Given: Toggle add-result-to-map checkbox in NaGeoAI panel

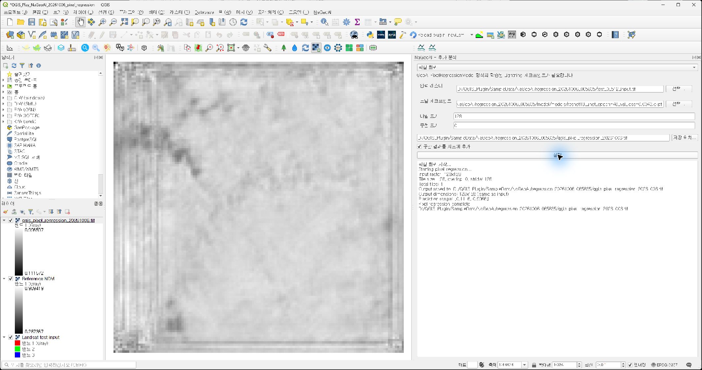Looking at the screenshot, I should pyautogui.click(x=420, y=147).
